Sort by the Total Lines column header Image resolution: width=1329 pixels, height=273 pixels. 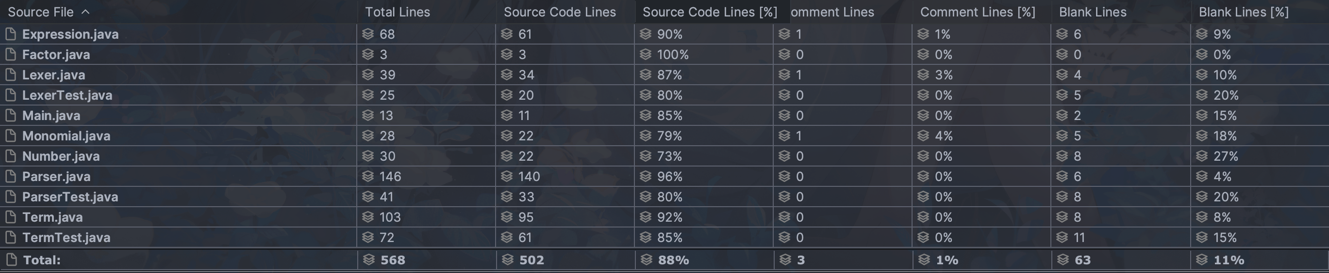[x=397, y=12]
